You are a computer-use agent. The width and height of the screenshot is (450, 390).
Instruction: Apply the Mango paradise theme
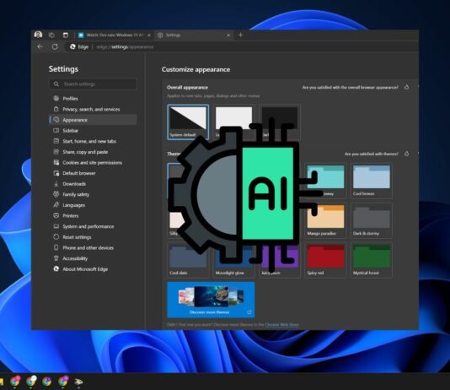(x=325, y=220)
